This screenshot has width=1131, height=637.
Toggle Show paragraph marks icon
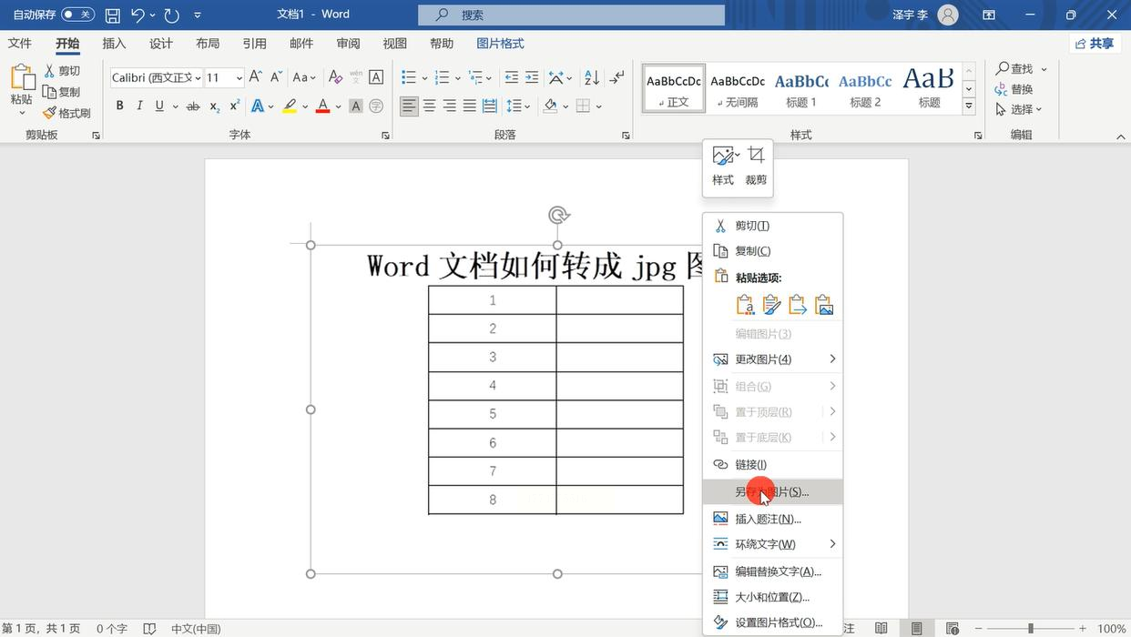(617, 77)
